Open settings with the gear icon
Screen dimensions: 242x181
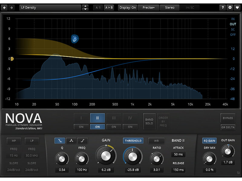pyautogui.click(x=230, y=8)
